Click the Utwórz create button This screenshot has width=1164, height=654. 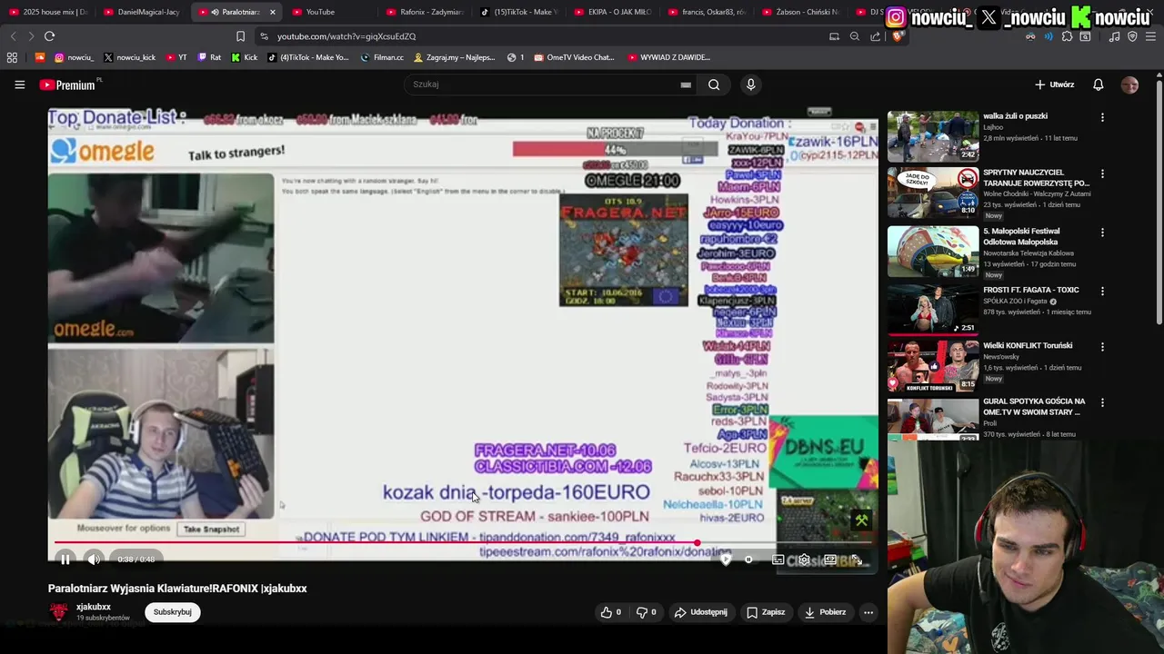click(x=1055, y=84)
